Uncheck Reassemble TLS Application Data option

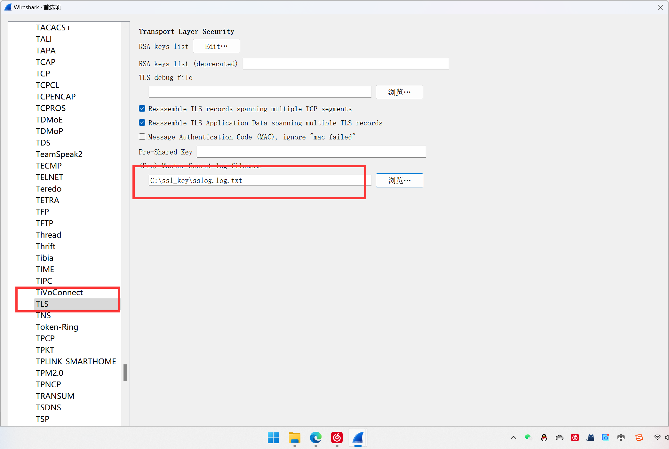coord(142,122)
